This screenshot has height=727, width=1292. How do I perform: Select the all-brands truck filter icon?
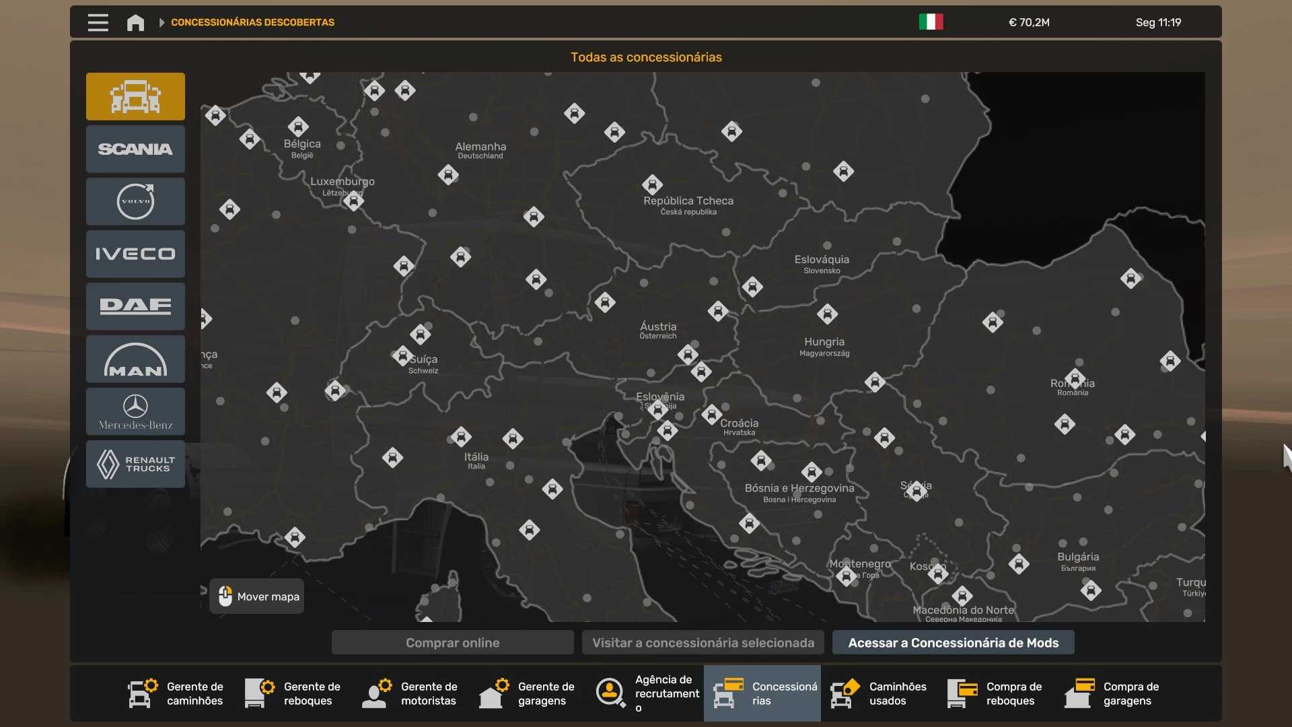click(x=135, y=96)
